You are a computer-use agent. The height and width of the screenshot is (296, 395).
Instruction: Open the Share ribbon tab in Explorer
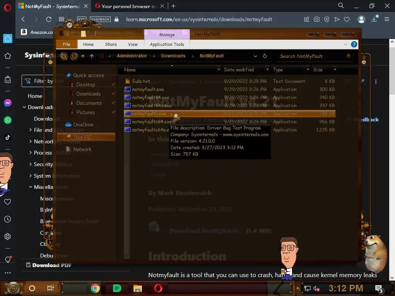(111, 44)
